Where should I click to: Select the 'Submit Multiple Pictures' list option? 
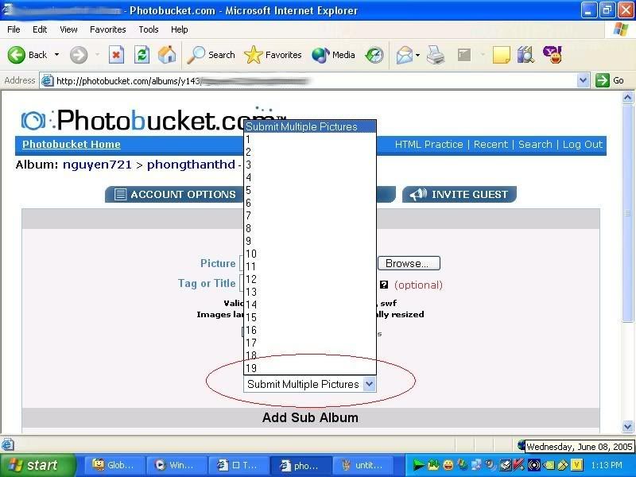(x=310, y=126)
